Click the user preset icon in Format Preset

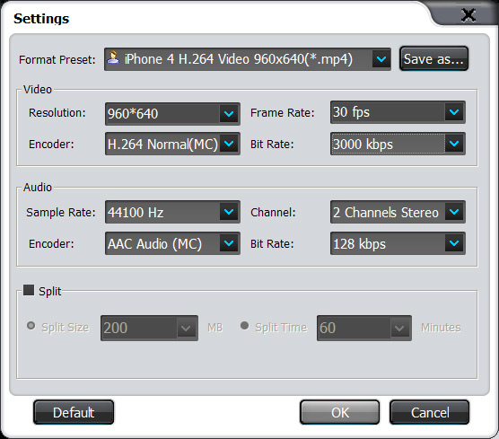(113, 58)
